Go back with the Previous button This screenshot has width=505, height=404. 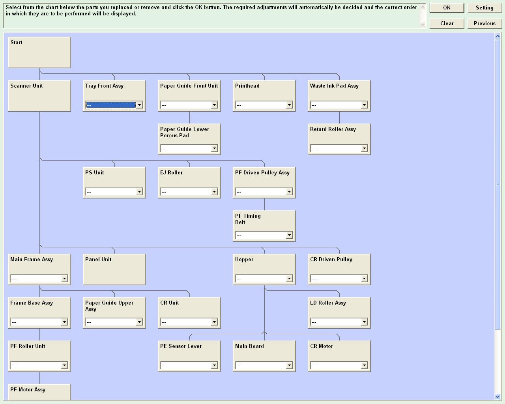pyautogui.click(x=484, y=24)
